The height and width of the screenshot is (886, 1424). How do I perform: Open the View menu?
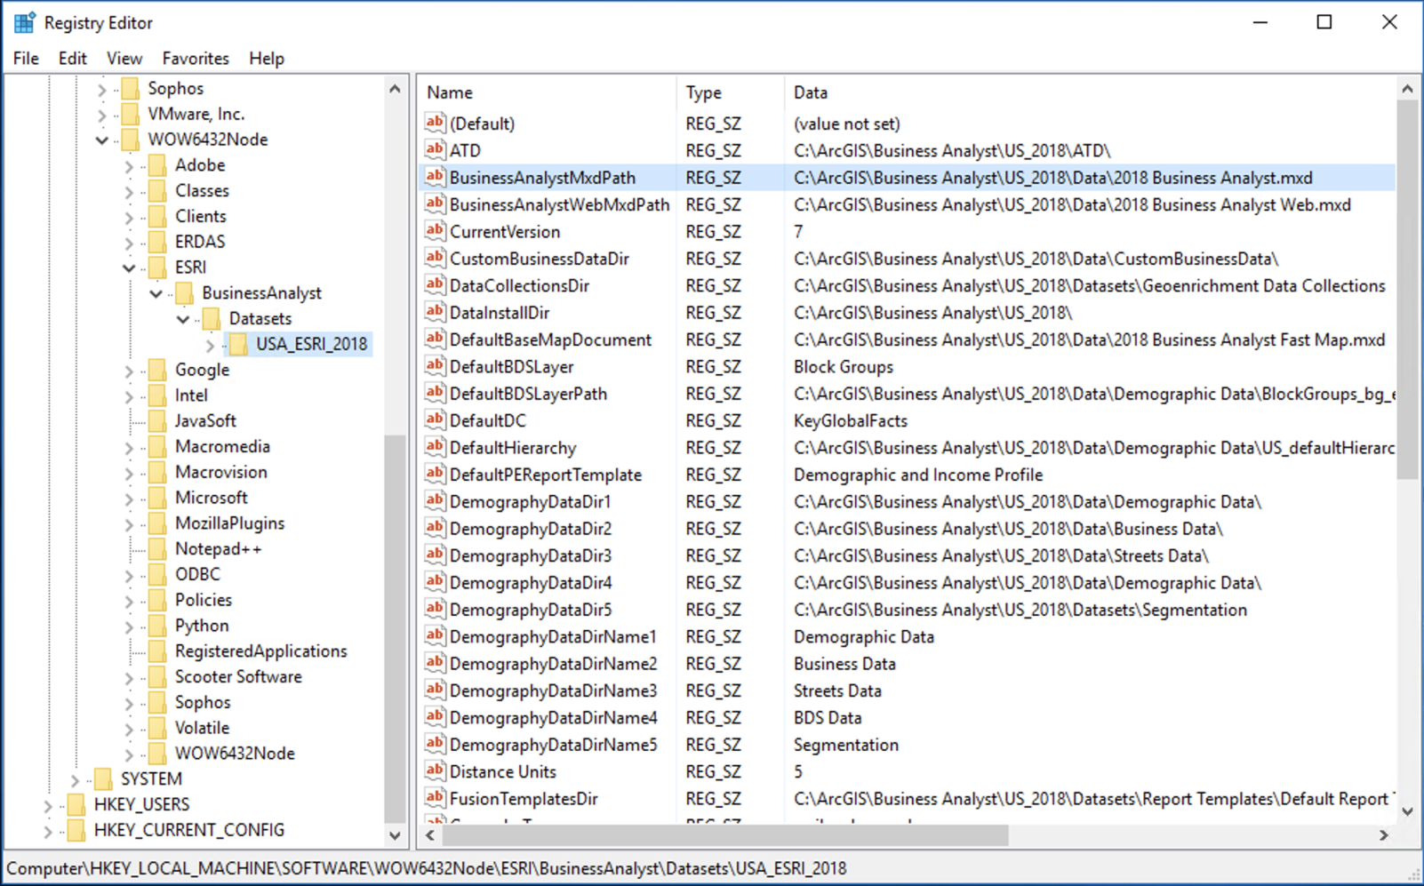(124, 59)
